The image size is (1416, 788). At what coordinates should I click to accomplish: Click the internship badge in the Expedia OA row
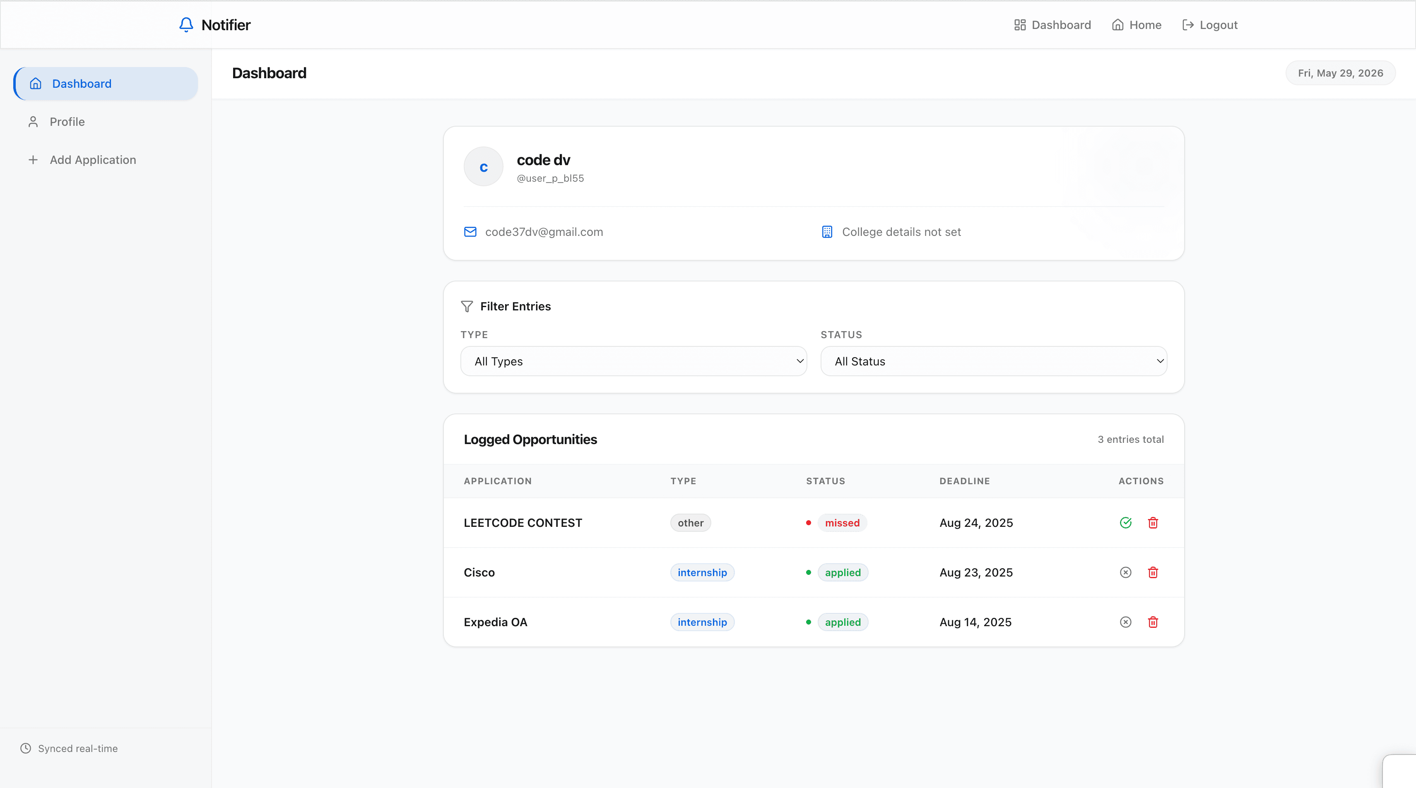(x=702, y=622)
